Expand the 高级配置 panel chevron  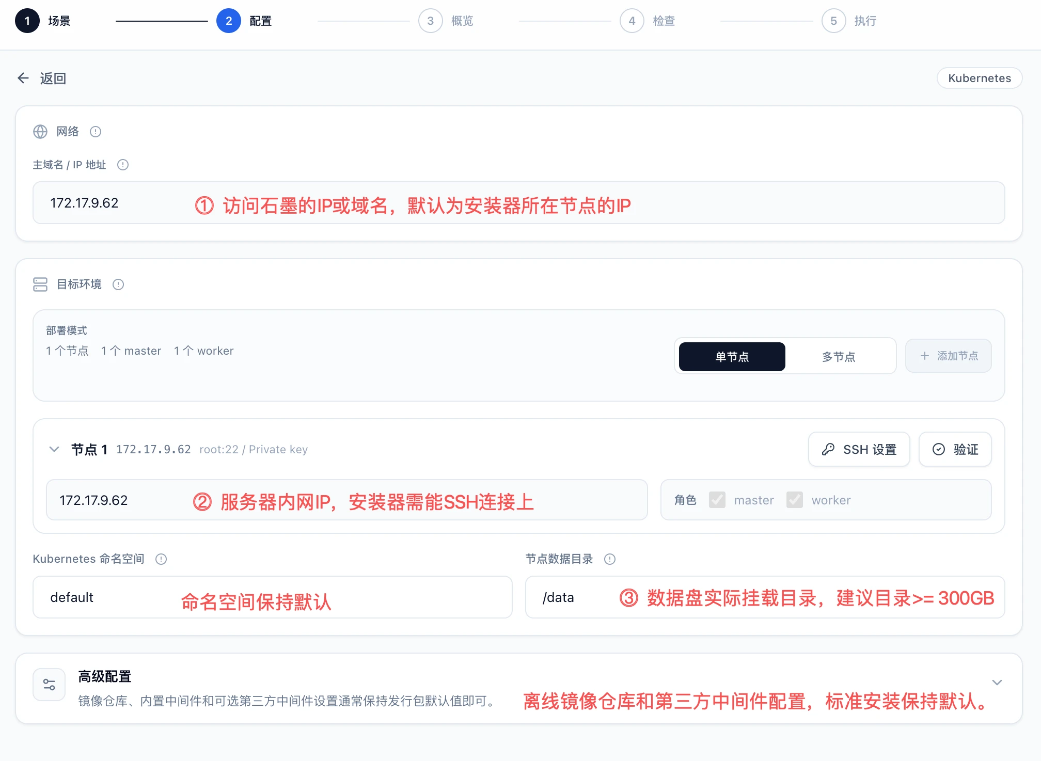click(997, 683)
